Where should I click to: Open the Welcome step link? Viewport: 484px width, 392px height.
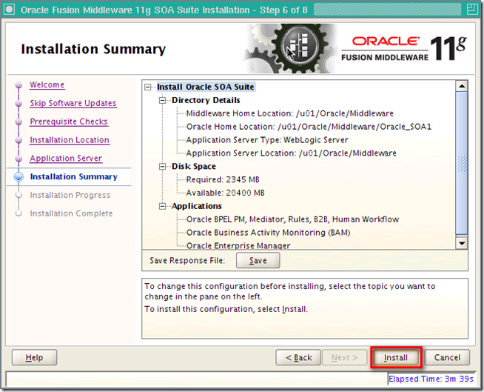click(x=47, y=84)
